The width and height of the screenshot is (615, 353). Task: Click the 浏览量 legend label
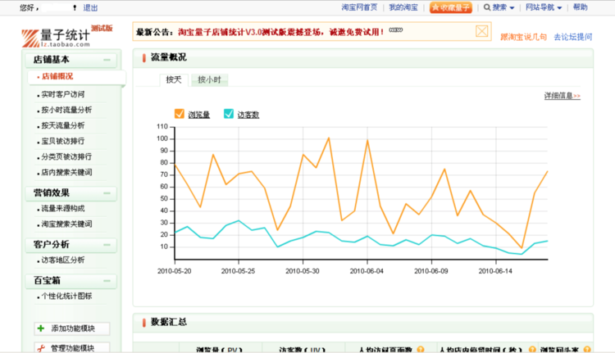point(199,115)
